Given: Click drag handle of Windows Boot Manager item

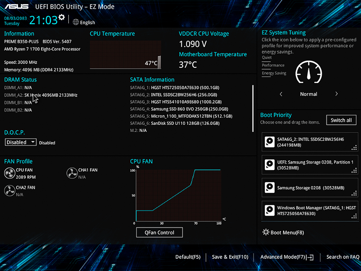Looking at the screenshot, I should point(354,216).
